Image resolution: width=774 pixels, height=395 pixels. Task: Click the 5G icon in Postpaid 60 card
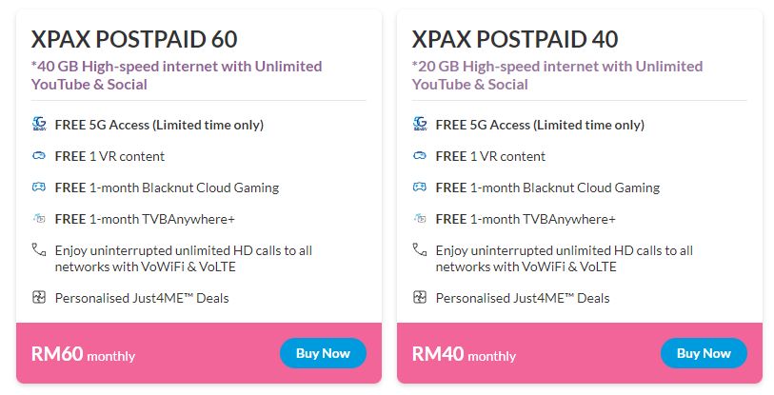click(39, 124)
